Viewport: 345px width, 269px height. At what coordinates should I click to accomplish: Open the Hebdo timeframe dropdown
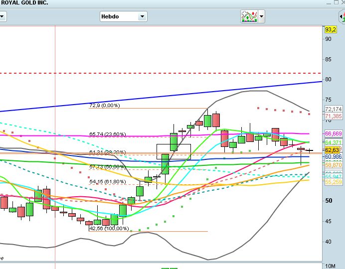point(124,16)
